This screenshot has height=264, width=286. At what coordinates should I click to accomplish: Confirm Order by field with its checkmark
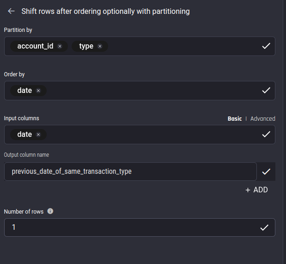pyautogui.click(x=266, y=90)
